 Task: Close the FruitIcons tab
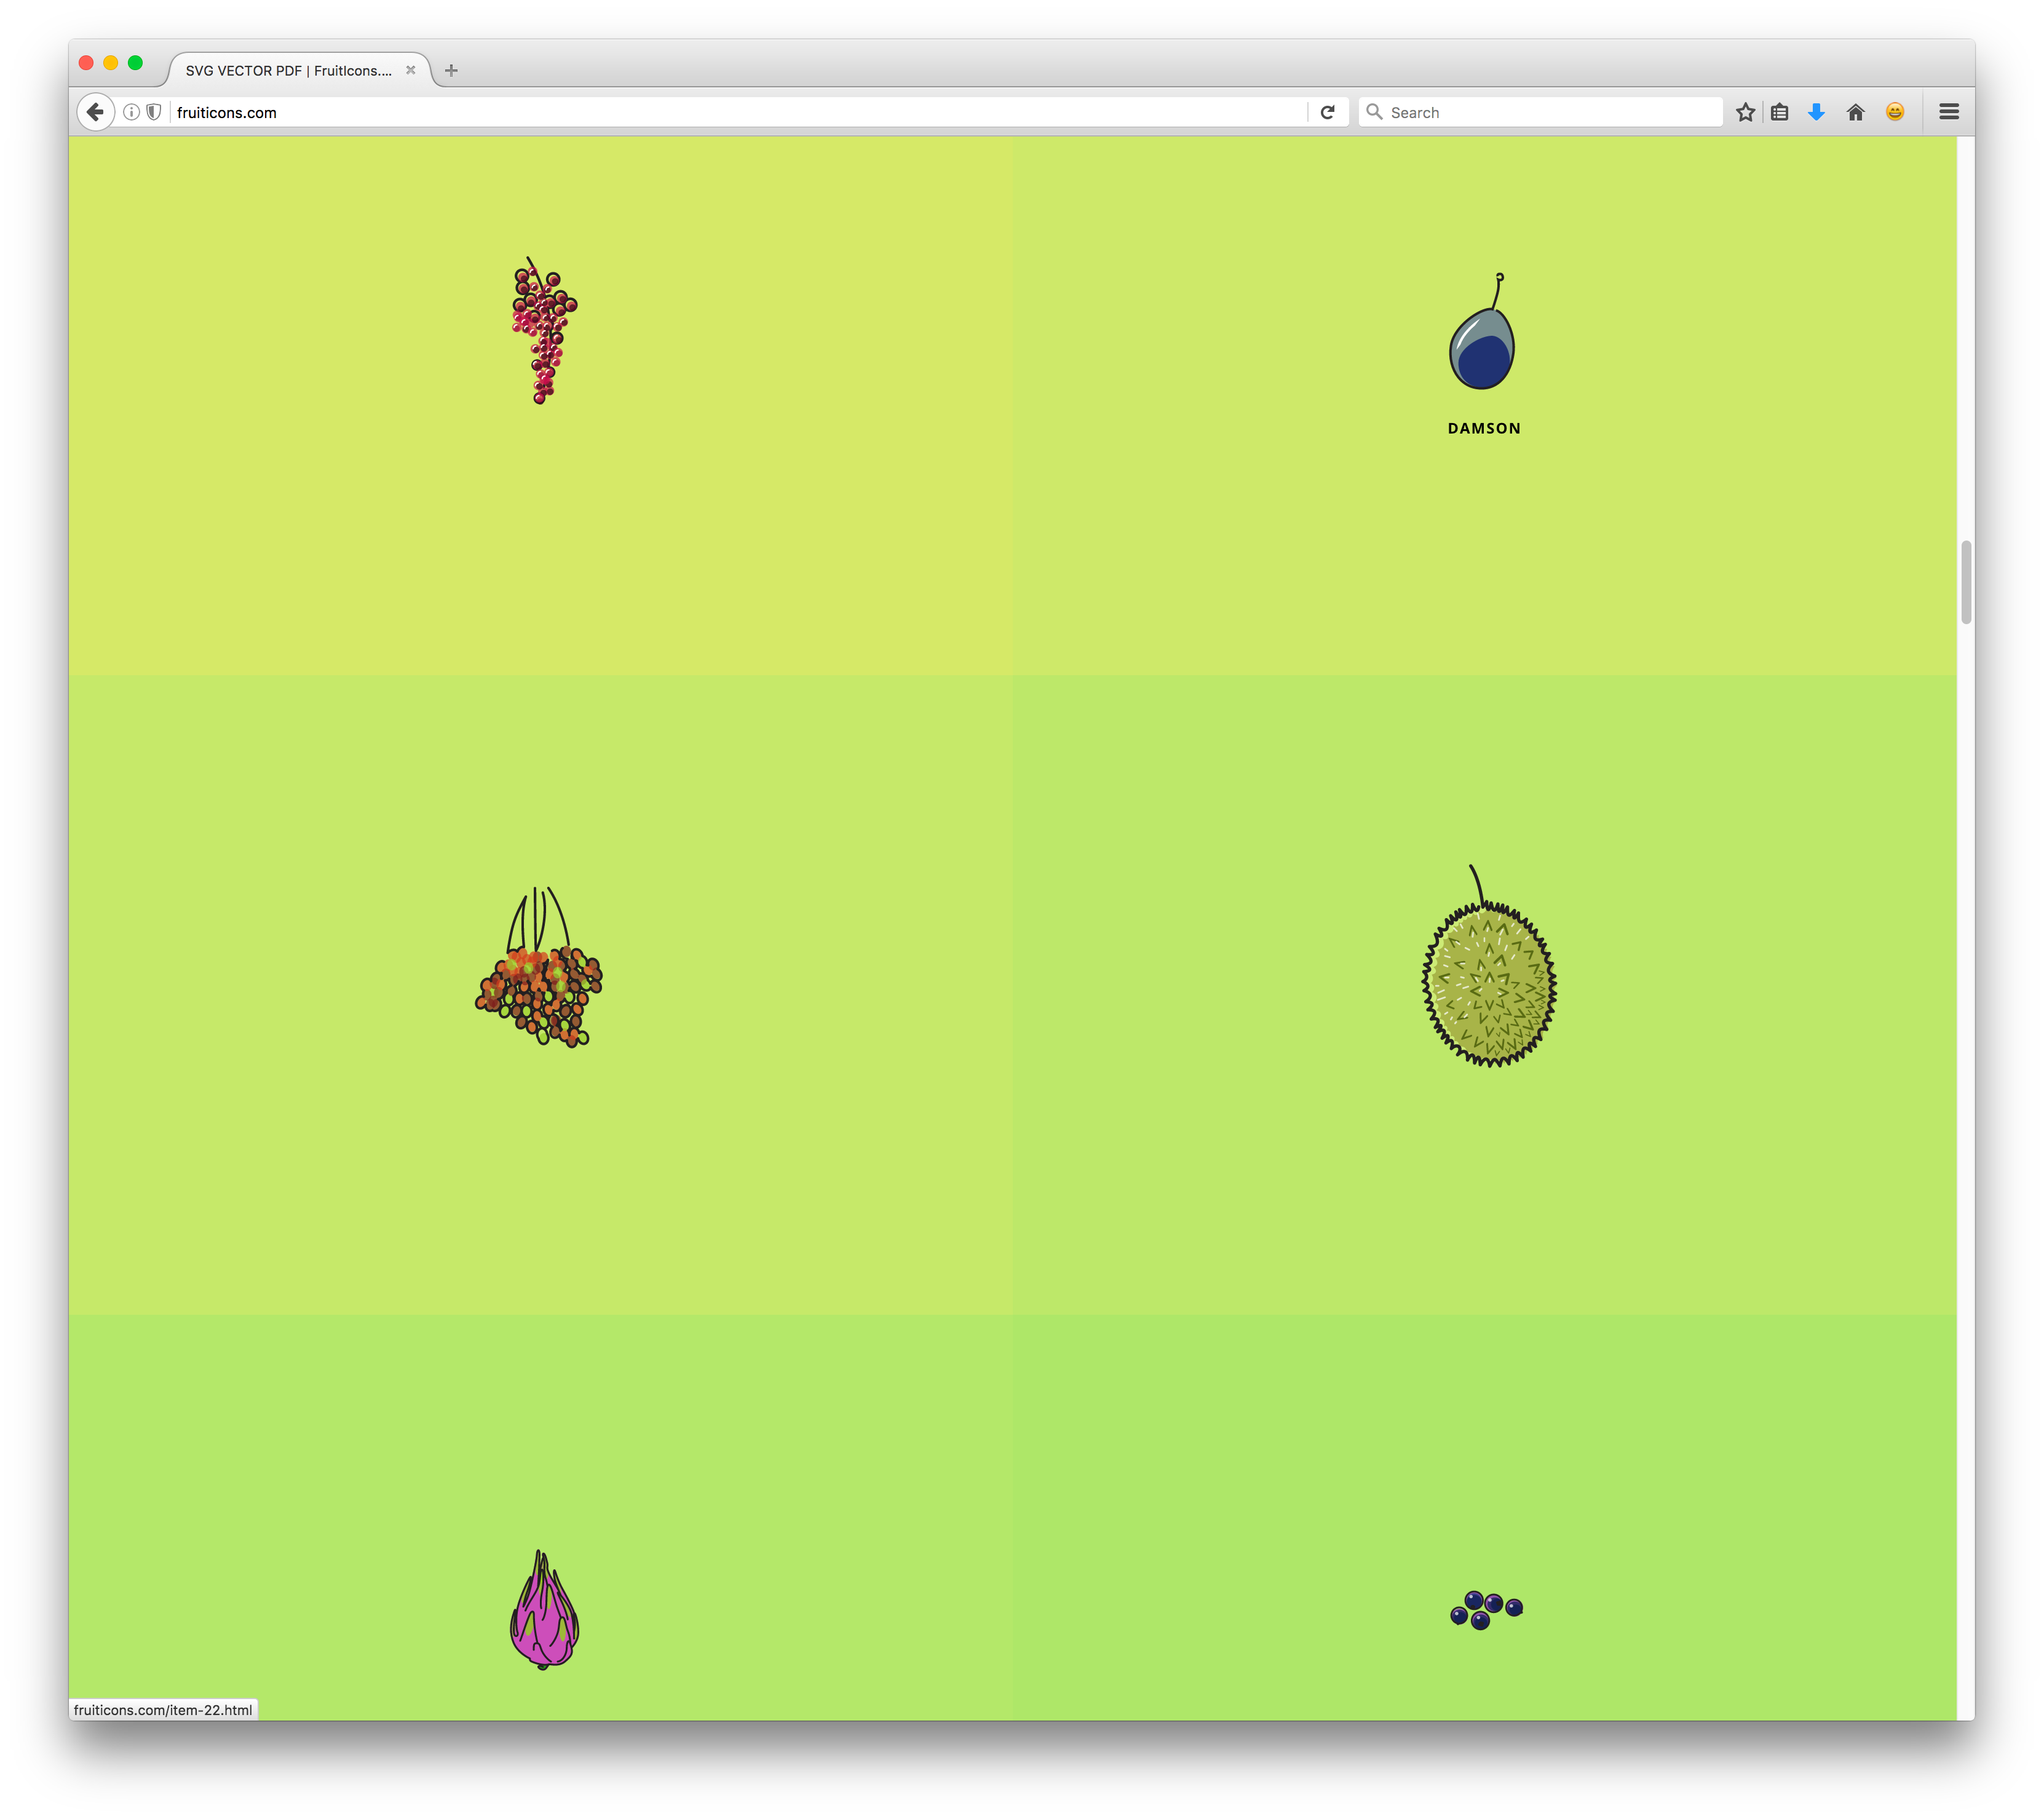coord(410,71)
